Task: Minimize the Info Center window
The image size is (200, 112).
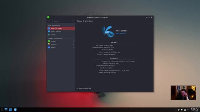Action: (146, 17)
